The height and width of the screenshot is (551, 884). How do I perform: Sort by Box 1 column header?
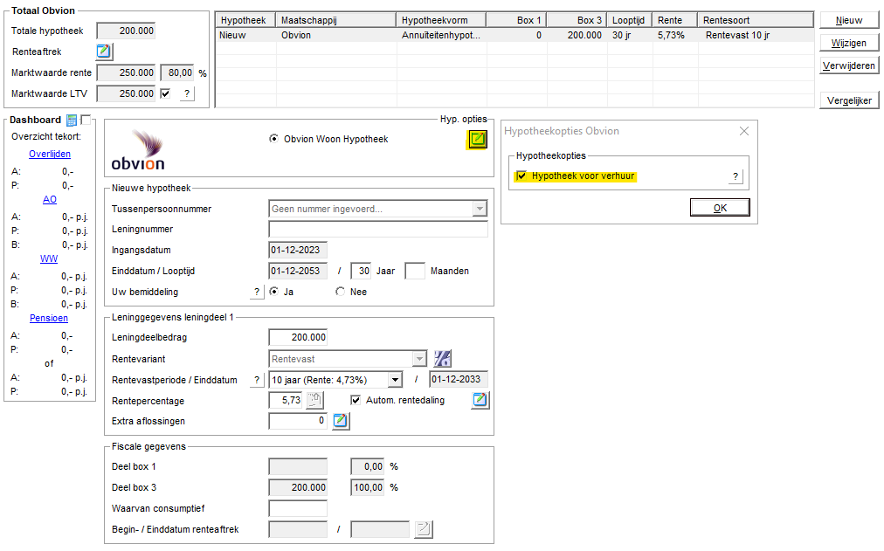pos(516,20)
